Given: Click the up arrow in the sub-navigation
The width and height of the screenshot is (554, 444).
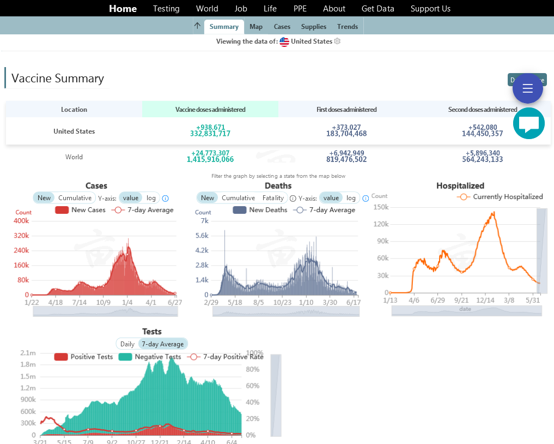Looking at the screenshot, I should (197, 26).
